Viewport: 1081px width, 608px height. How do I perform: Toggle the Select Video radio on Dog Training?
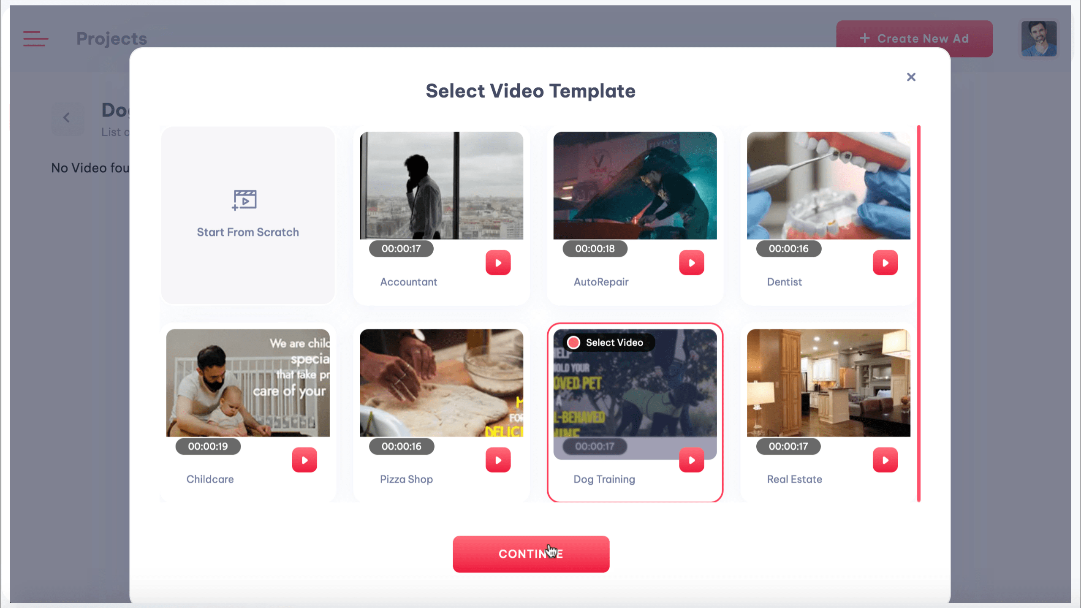pyautogui.click(x=573, y=342)
